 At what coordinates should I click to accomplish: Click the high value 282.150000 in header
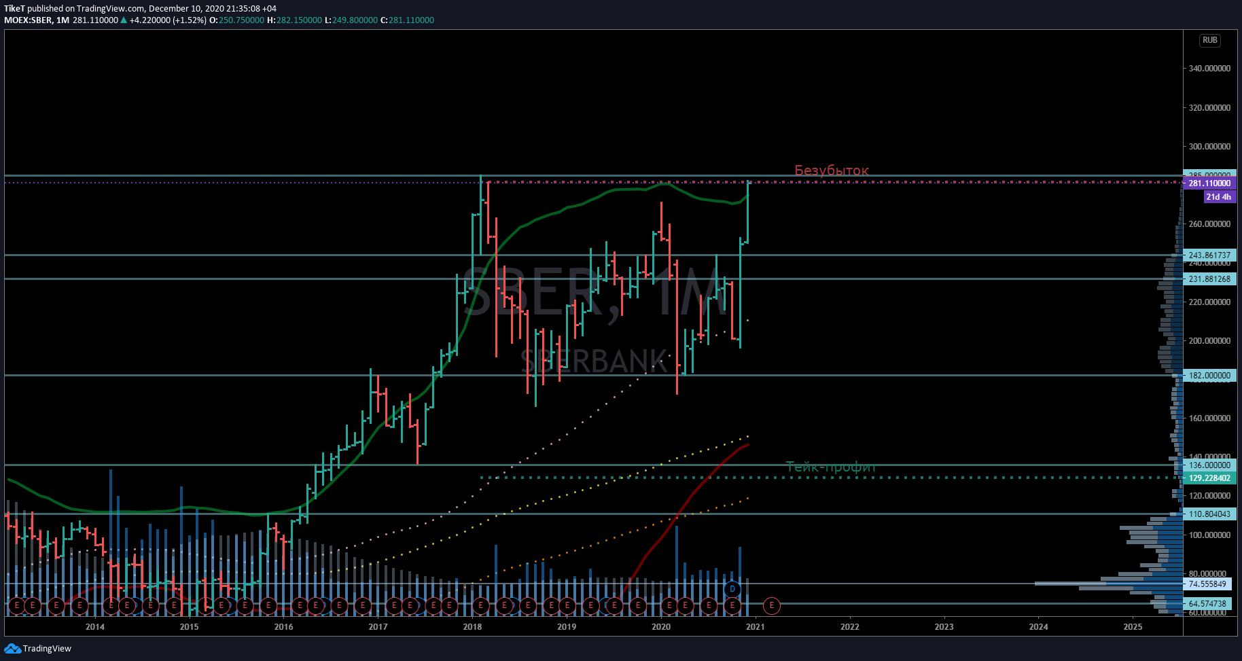pyautogui.click(x=299, y=20)
